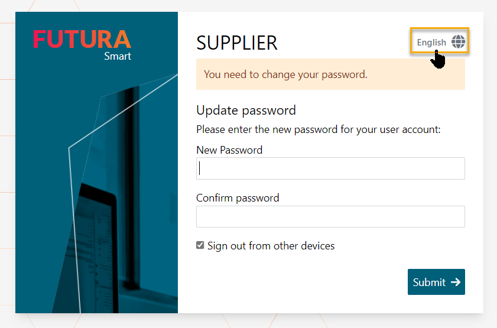Viewport: 497px width, 328px height.
Task: Click the 'Smart' subtitle under the logo
Action: [x=117, y=57]
